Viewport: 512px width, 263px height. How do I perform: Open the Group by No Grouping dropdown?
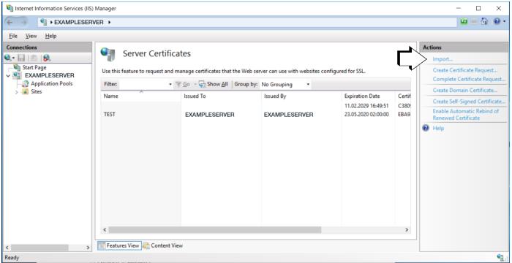[x=285, y=85]
